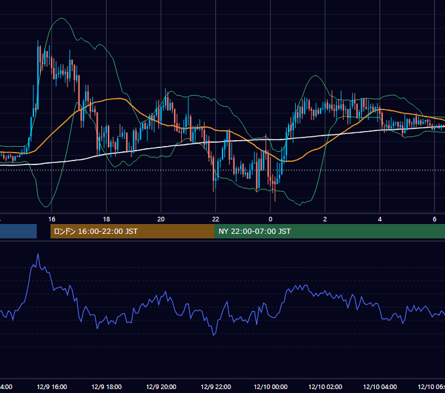Click the 12/9 18:00 date label

pyautogui.click(x=107, y=386)
